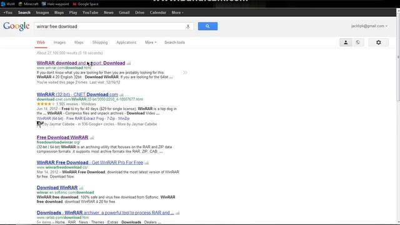
Task: Open Search tools
Action: (x=175, y=42)
